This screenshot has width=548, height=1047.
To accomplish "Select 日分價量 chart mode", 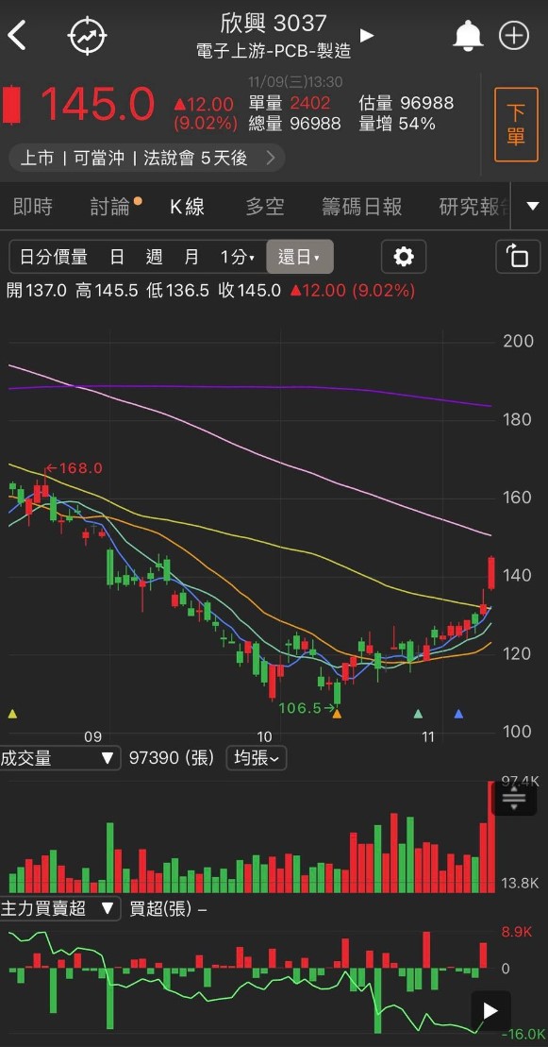I will 54,257.
